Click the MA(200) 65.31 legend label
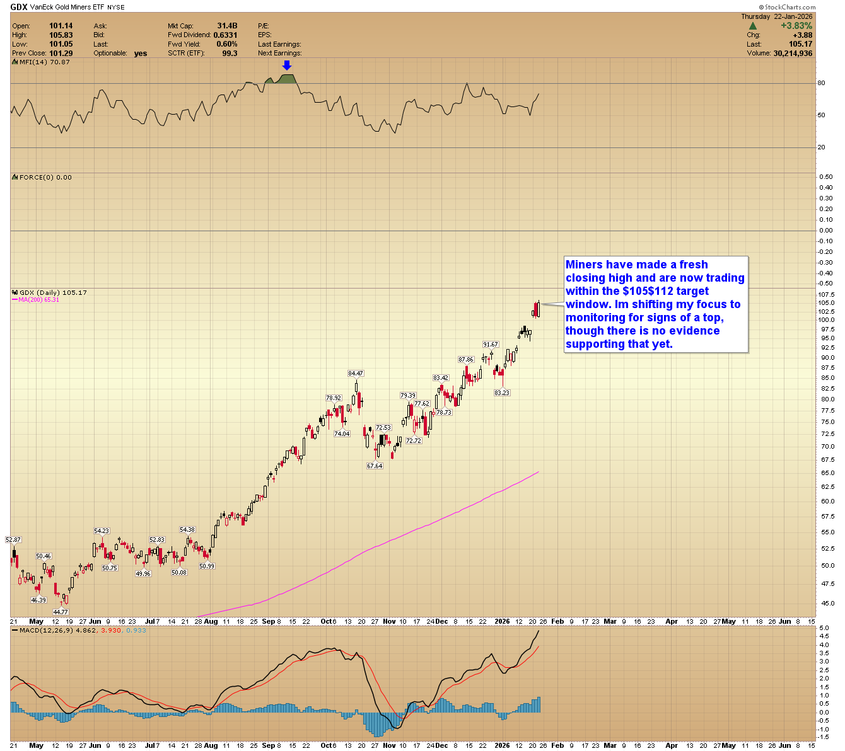 (x=38, y=300)
